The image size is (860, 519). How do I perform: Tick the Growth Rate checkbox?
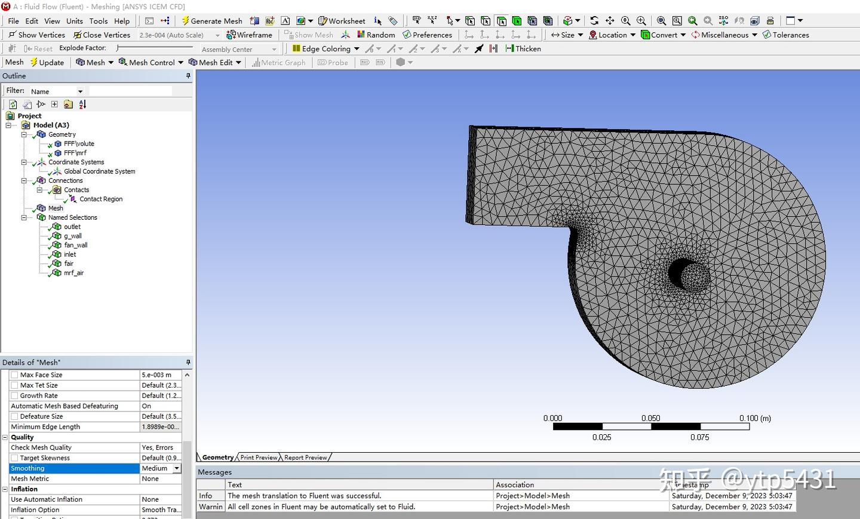coord(15,396)
